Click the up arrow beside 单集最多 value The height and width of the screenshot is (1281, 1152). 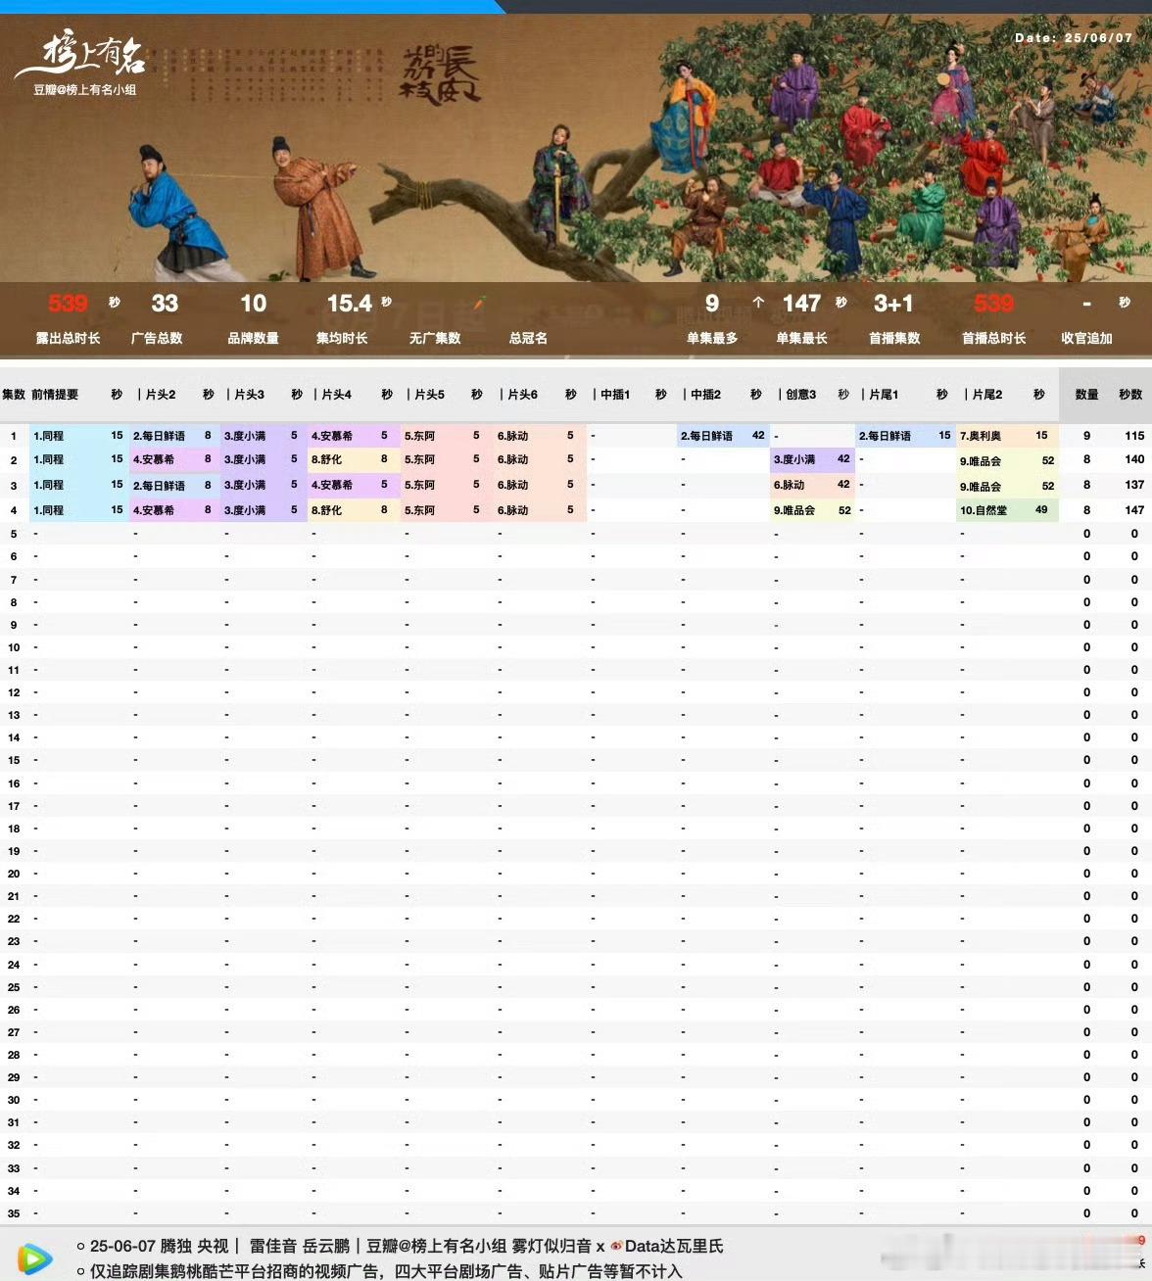(757, 303)
